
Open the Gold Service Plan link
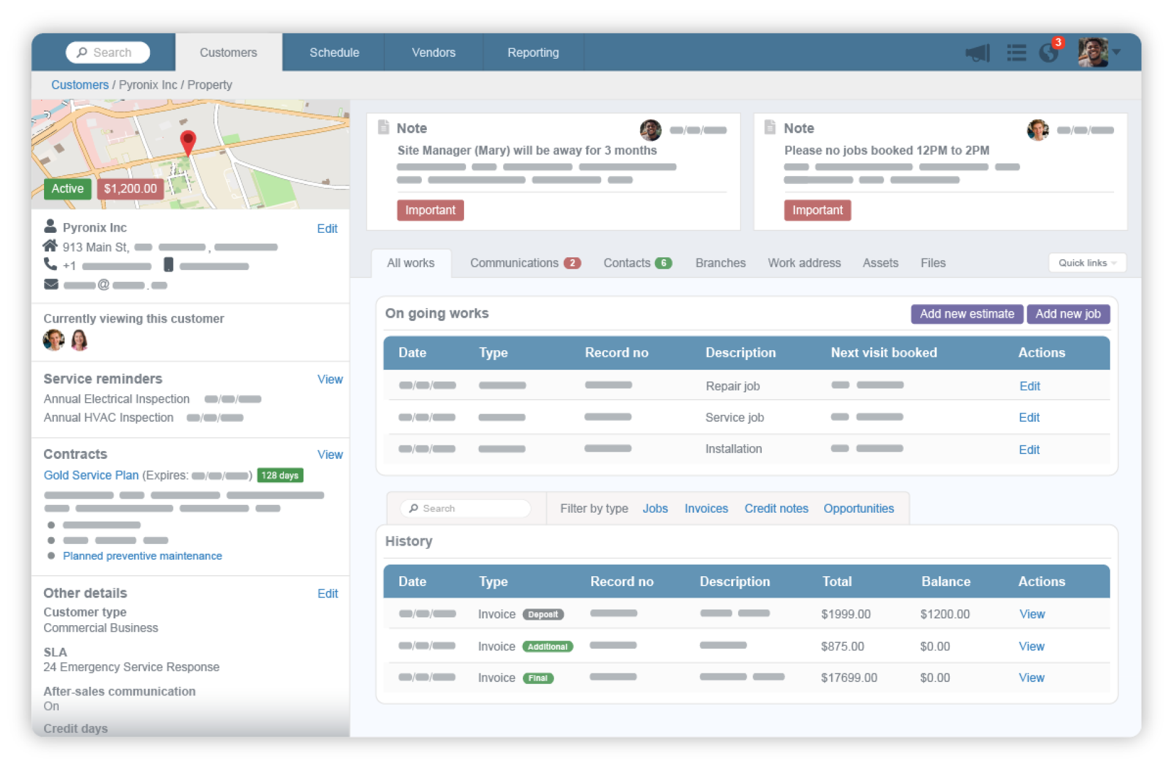(90, 475)
